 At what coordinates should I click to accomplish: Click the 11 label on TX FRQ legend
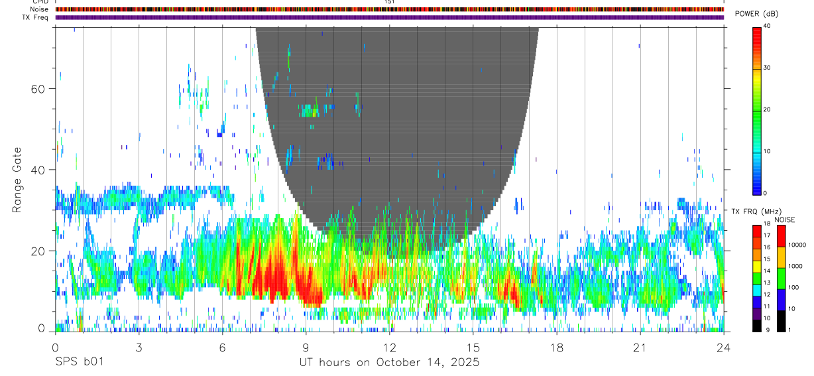(x=768, y=306)
